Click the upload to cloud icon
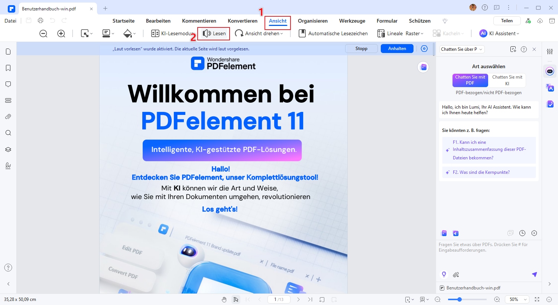 [540, 21]
